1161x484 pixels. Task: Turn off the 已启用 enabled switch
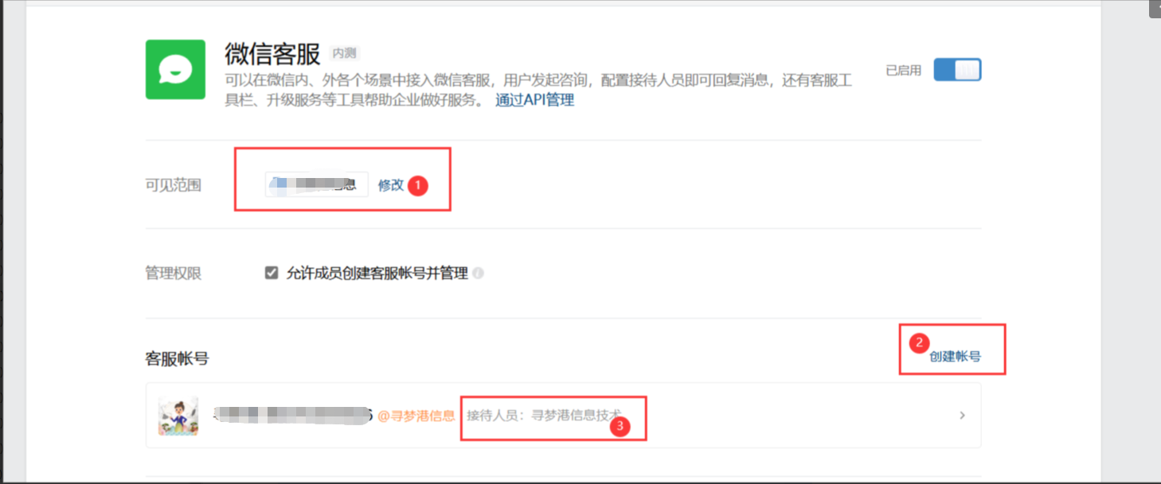[957, 70]
